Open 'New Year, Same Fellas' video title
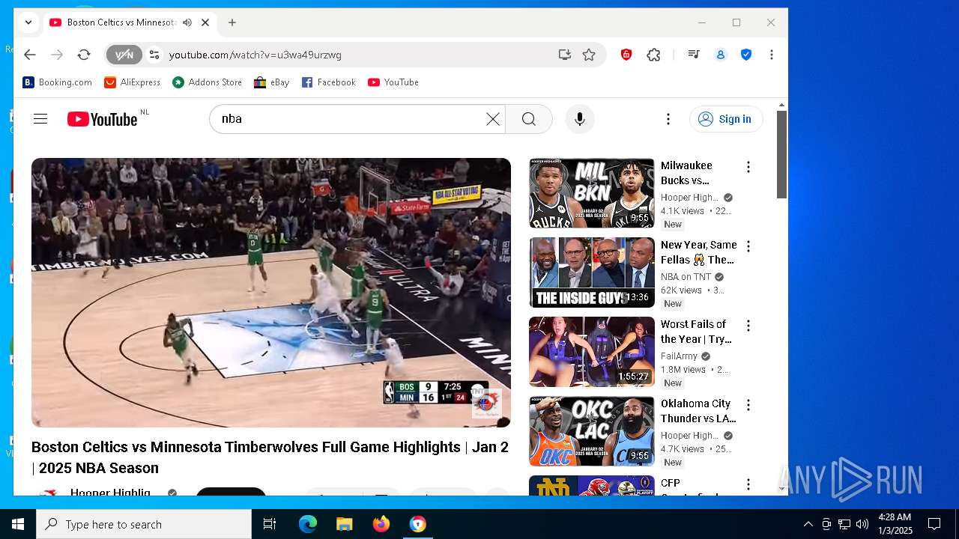This screenshot has height=539, width=959. (699, 252)
